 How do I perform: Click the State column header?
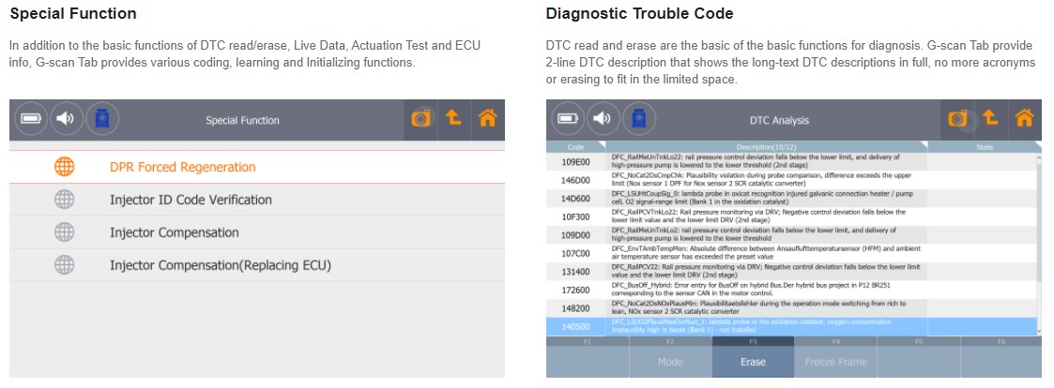coord(985,147)
